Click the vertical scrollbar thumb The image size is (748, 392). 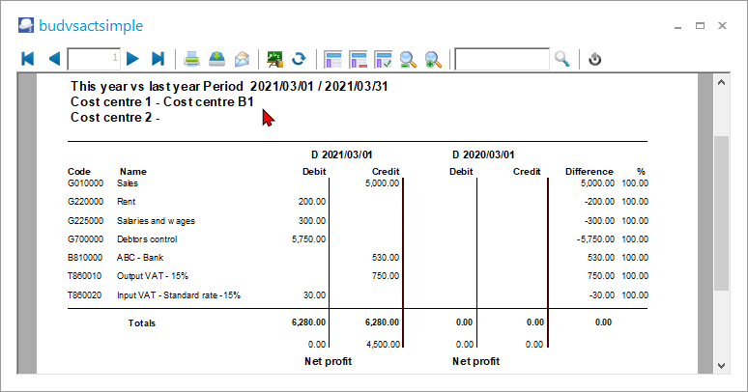point(720,212)
